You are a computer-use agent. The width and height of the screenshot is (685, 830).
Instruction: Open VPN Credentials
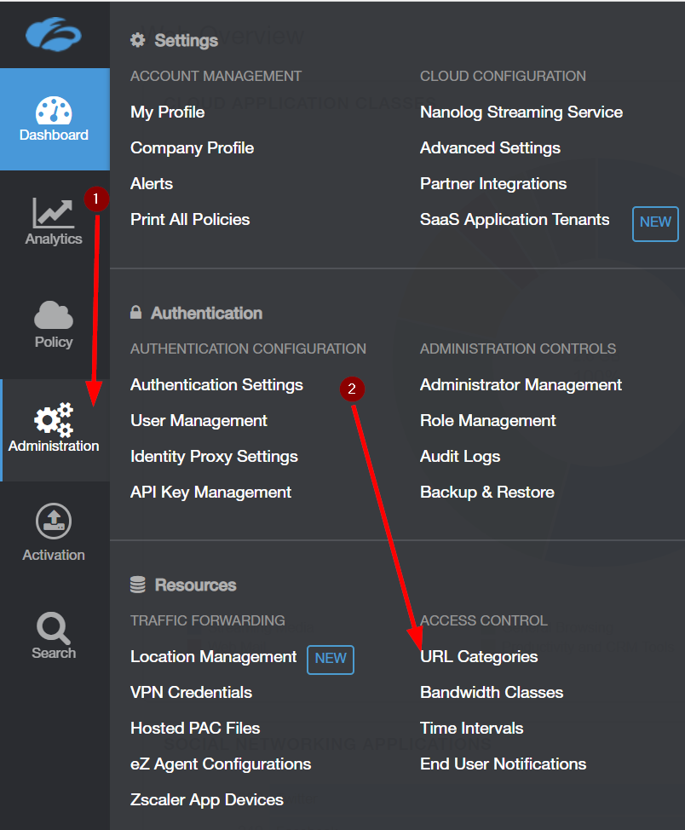tap(191, 692)
